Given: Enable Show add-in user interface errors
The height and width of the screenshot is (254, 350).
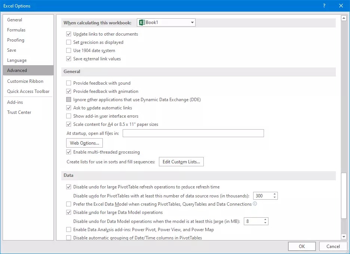Looking at the screenshot, I should [x=69, y=116].
